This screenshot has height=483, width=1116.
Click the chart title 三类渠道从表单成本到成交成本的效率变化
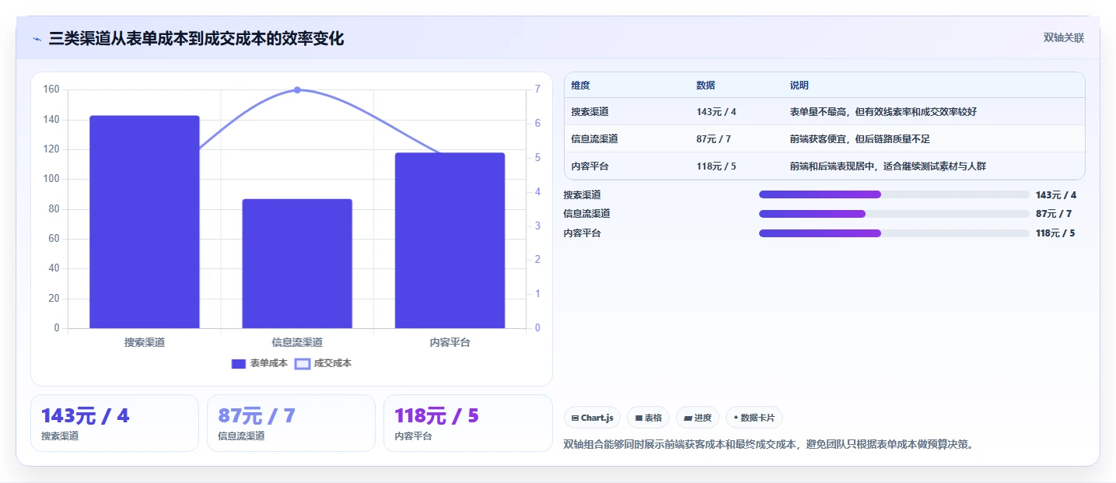tap(196, 38)
